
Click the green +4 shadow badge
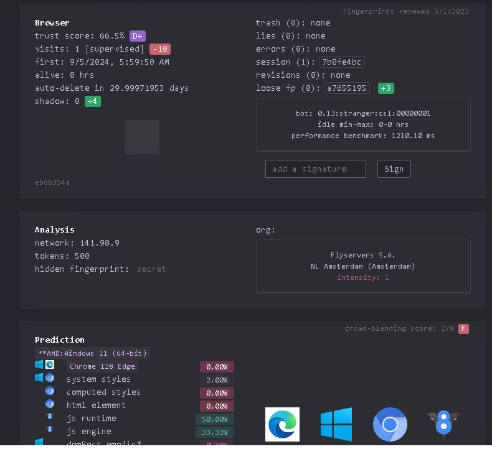(93, 101)
